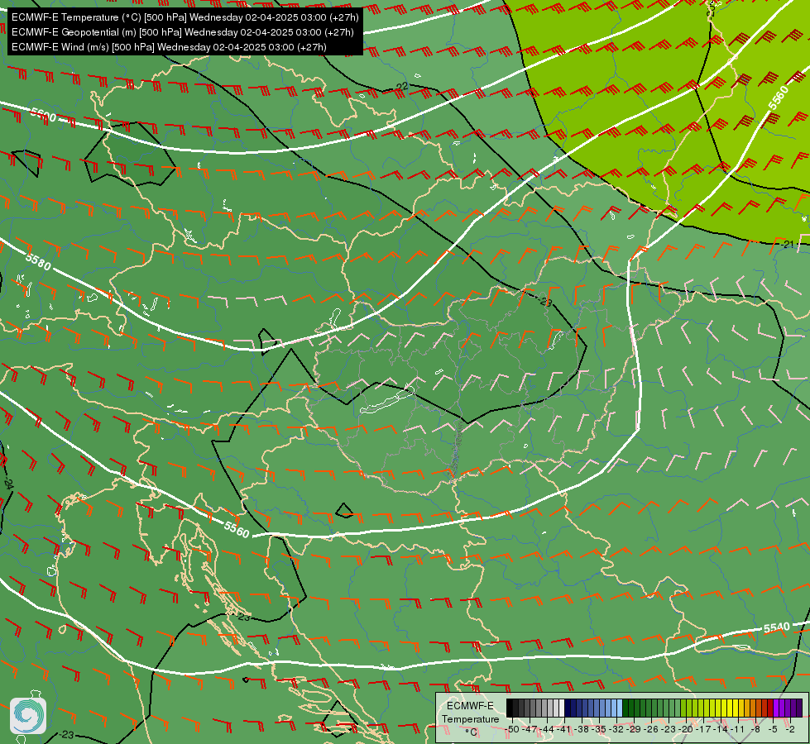
Task: Click the -24 isotherm label
Action: pyautogui.click(x=7, y=484)
